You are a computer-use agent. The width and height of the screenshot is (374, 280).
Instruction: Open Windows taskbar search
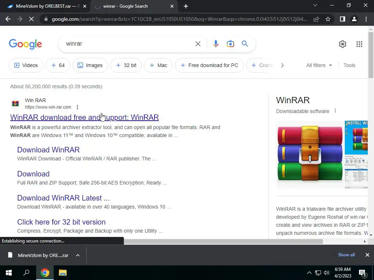26,273
